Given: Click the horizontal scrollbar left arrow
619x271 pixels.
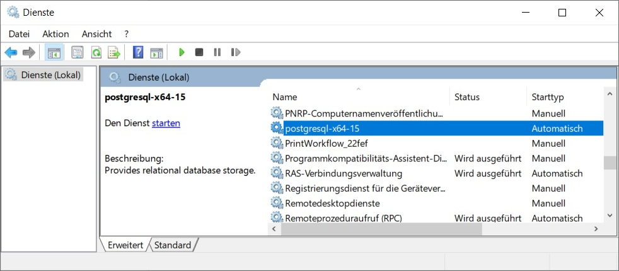Looking at the screenshot, I should pos(274,229).
